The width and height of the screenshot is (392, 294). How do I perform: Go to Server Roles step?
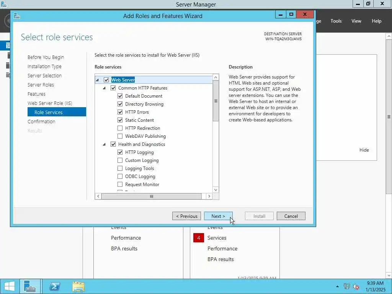41,85
